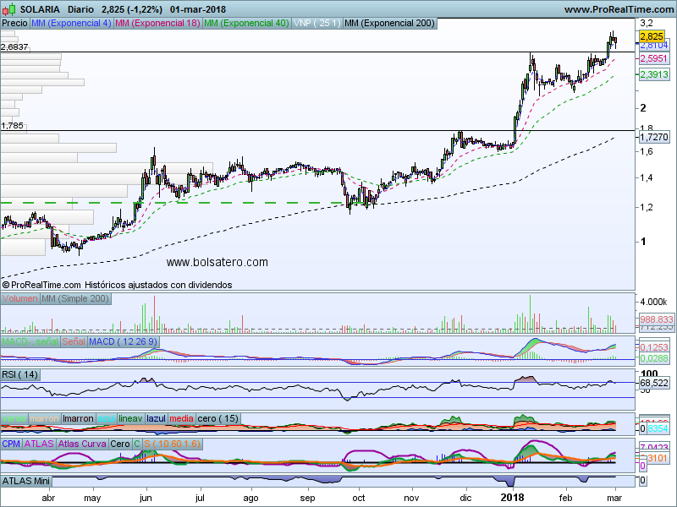Screen dimensions: 677x507
Task: Open MM (Exponencial 200) label settings
Action: coord(389,23)
